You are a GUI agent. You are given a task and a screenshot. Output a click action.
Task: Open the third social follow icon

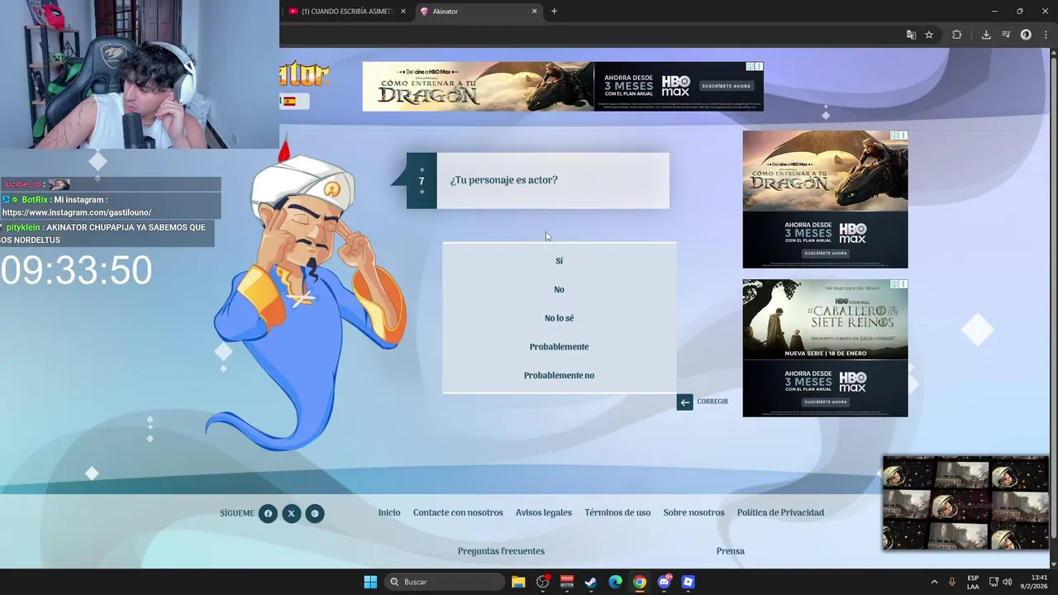(x=315, y=514)
